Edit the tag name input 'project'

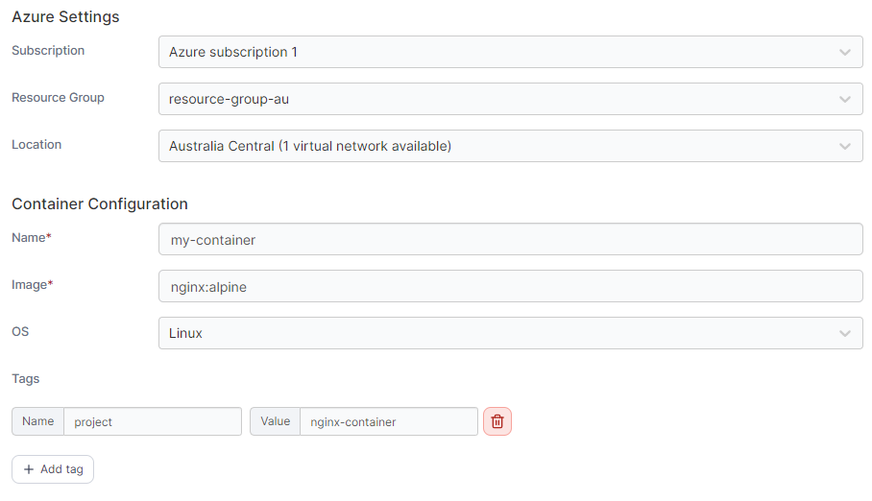click(x=152, y=421)
